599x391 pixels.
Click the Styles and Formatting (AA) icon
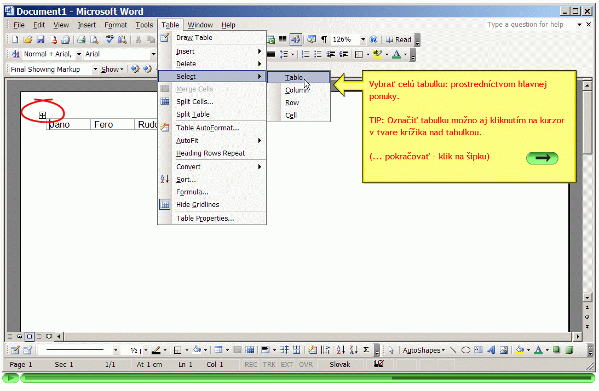click(x=15, y=54)
